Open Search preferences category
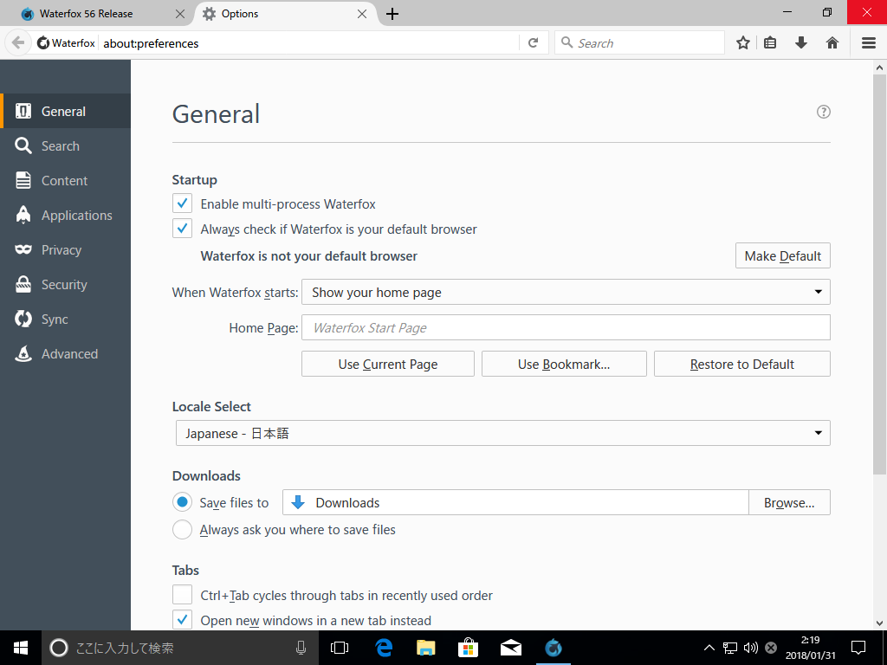The height and width of the screenshot is (665, 887). tap(65, 145)
